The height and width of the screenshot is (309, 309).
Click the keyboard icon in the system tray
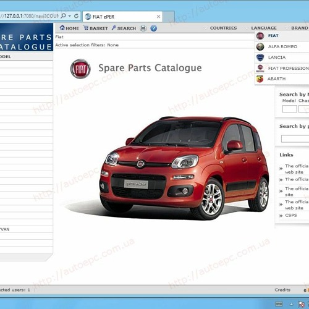(279, 304)
